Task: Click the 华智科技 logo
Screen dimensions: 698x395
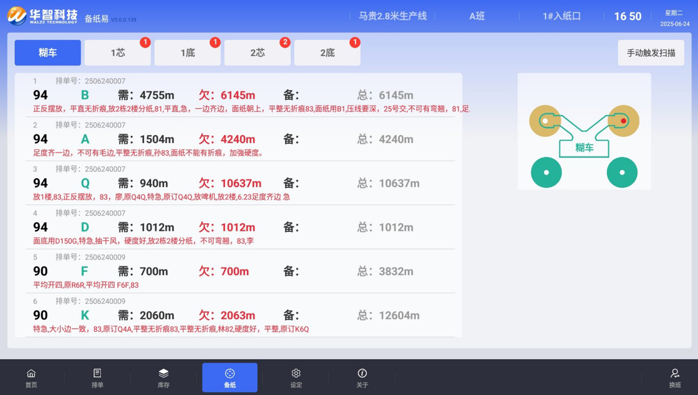Action: tap(42, 16)
